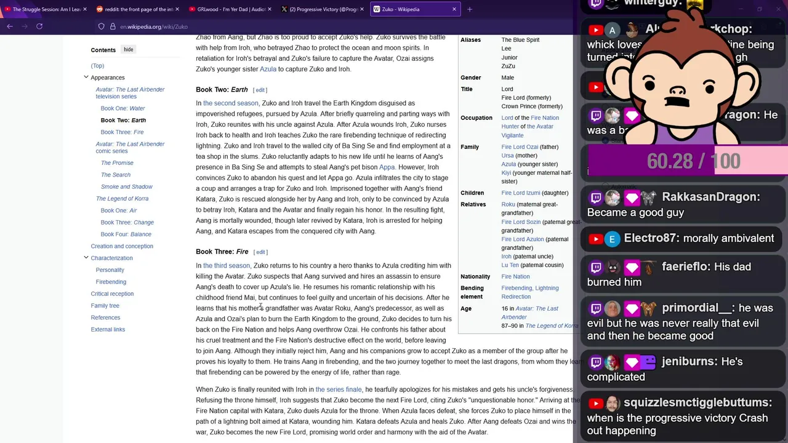This screenshot has height=443, width=788.
Task: Close the reddit tab
Action: [x=177, y=9]
